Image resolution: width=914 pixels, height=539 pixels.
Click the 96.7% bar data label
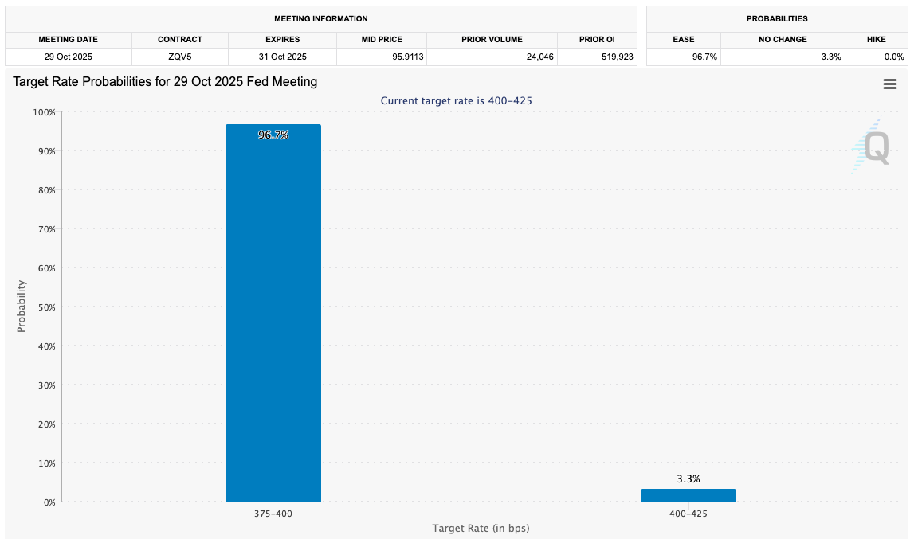[273, 135]
